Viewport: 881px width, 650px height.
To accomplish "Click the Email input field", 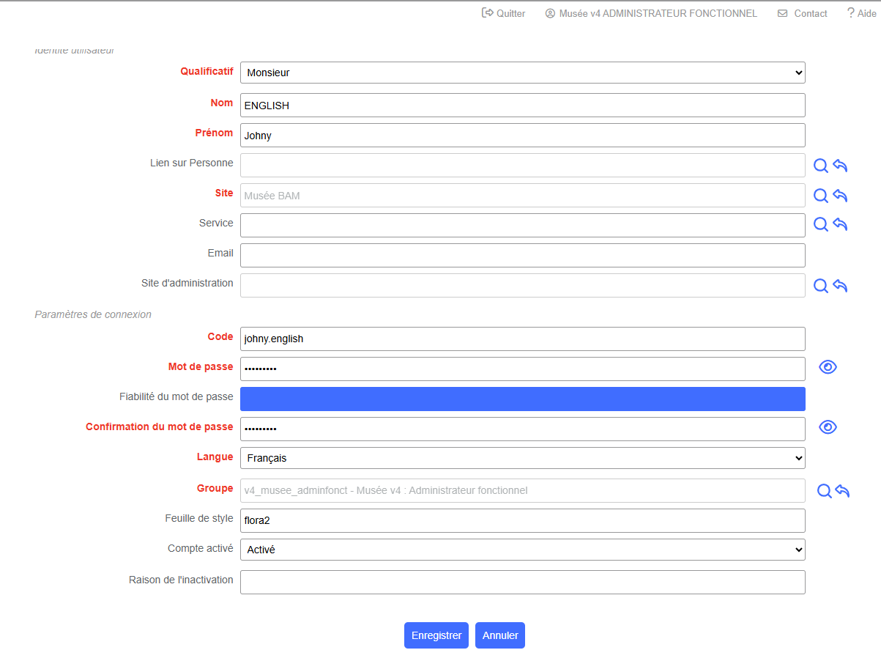I will [x=522, y=255].
